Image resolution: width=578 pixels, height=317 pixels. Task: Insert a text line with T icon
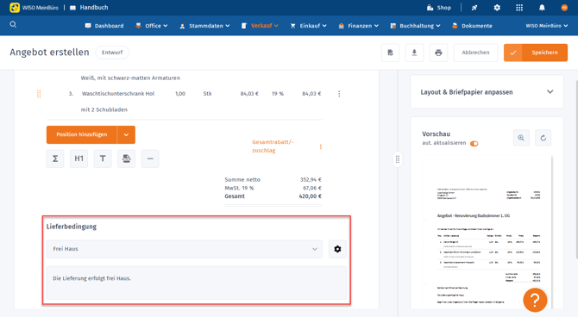[103, 158]
